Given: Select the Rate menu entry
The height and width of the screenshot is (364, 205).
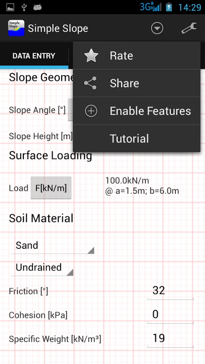Looking at the screenshot, I should pyautogui.click(x=137, y=55).
